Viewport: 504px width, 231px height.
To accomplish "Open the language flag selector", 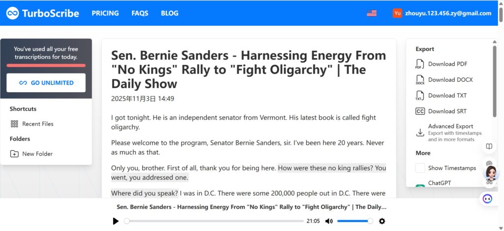I will (372, 13).
